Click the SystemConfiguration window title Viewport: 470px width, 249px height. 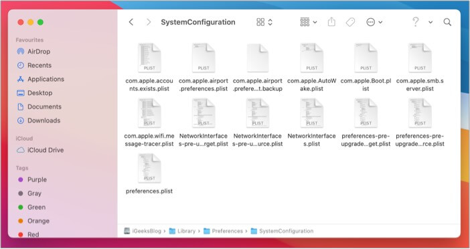(x=198, y=22)
